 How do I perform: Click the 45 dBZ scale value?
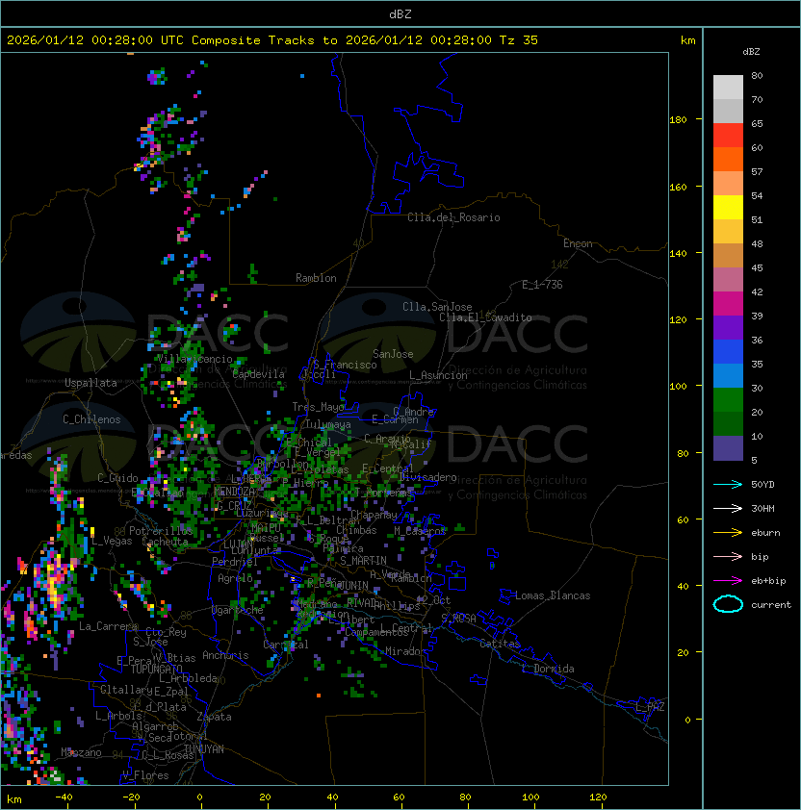pyautogui.click(x=757, y=267)
